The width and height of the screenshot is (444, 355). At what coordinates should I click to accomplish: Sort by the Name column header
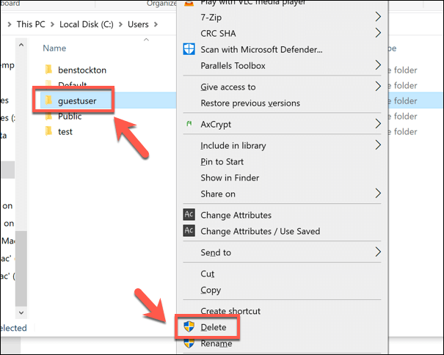click(54, 48)
